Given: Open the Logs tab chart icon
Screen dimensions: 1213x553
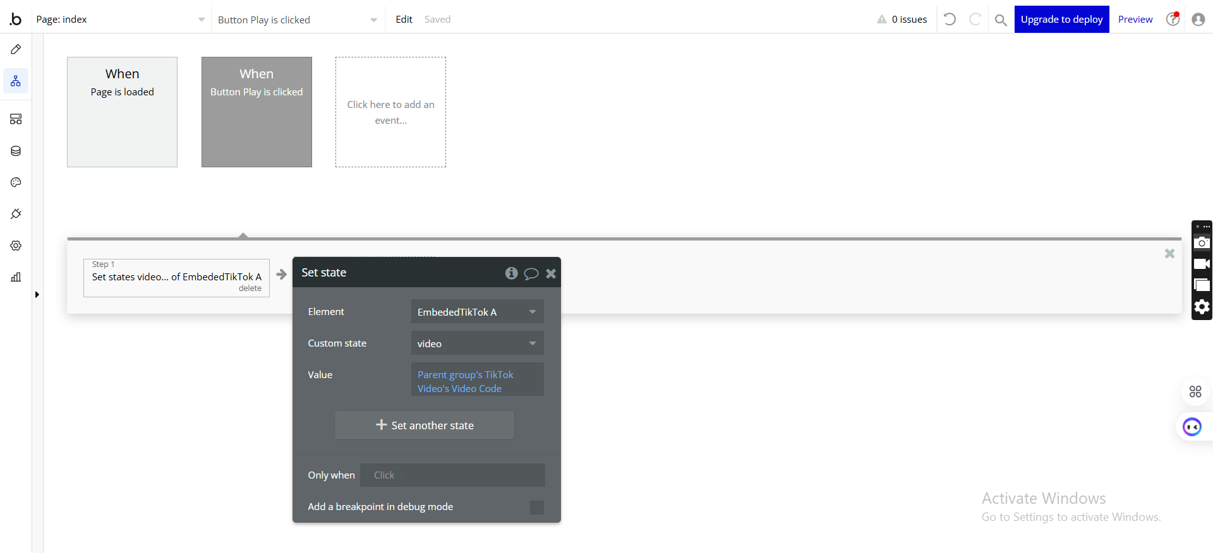Looking at the screenshot, I should coord(16,277).
